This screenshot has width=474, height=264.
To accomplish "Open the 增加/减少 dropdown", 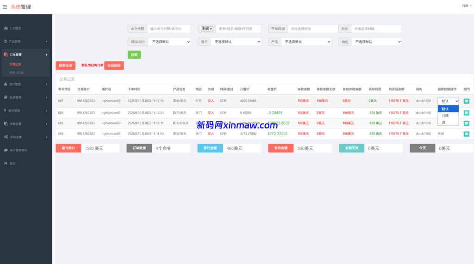I will pos(169,42).
